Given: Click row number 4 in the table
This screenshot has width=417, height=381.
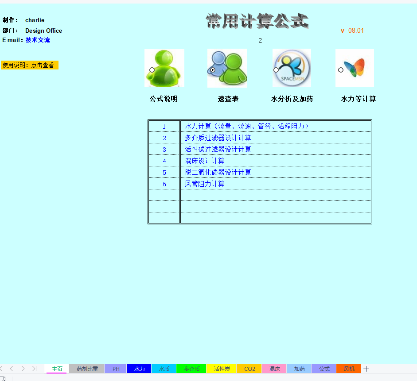Looking at the screenshot, I should 164,161.
